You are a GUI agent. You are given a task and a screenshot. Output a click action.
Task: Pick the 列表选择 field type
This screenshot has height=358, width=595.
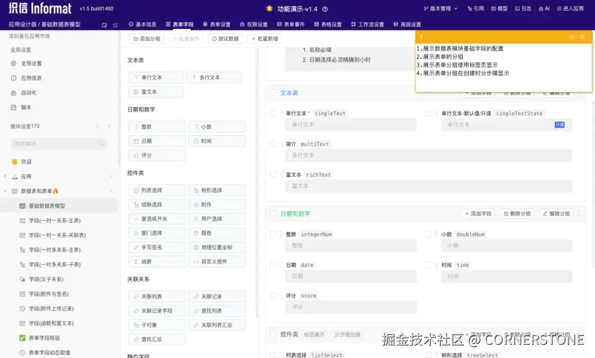[157, 190]
